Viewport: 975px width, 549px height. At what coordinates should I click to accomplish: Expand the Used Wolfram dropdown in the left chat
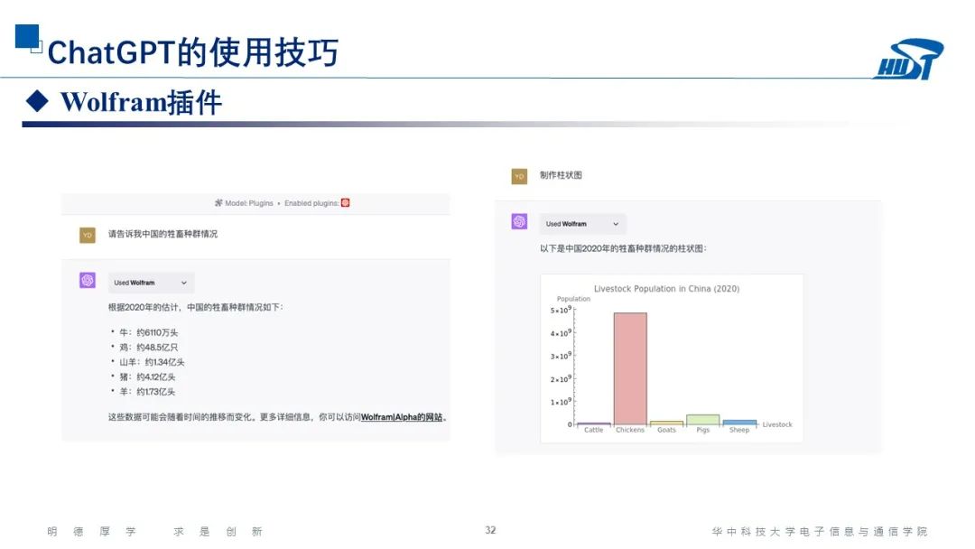pyautogui.click(x=151, y=283)
